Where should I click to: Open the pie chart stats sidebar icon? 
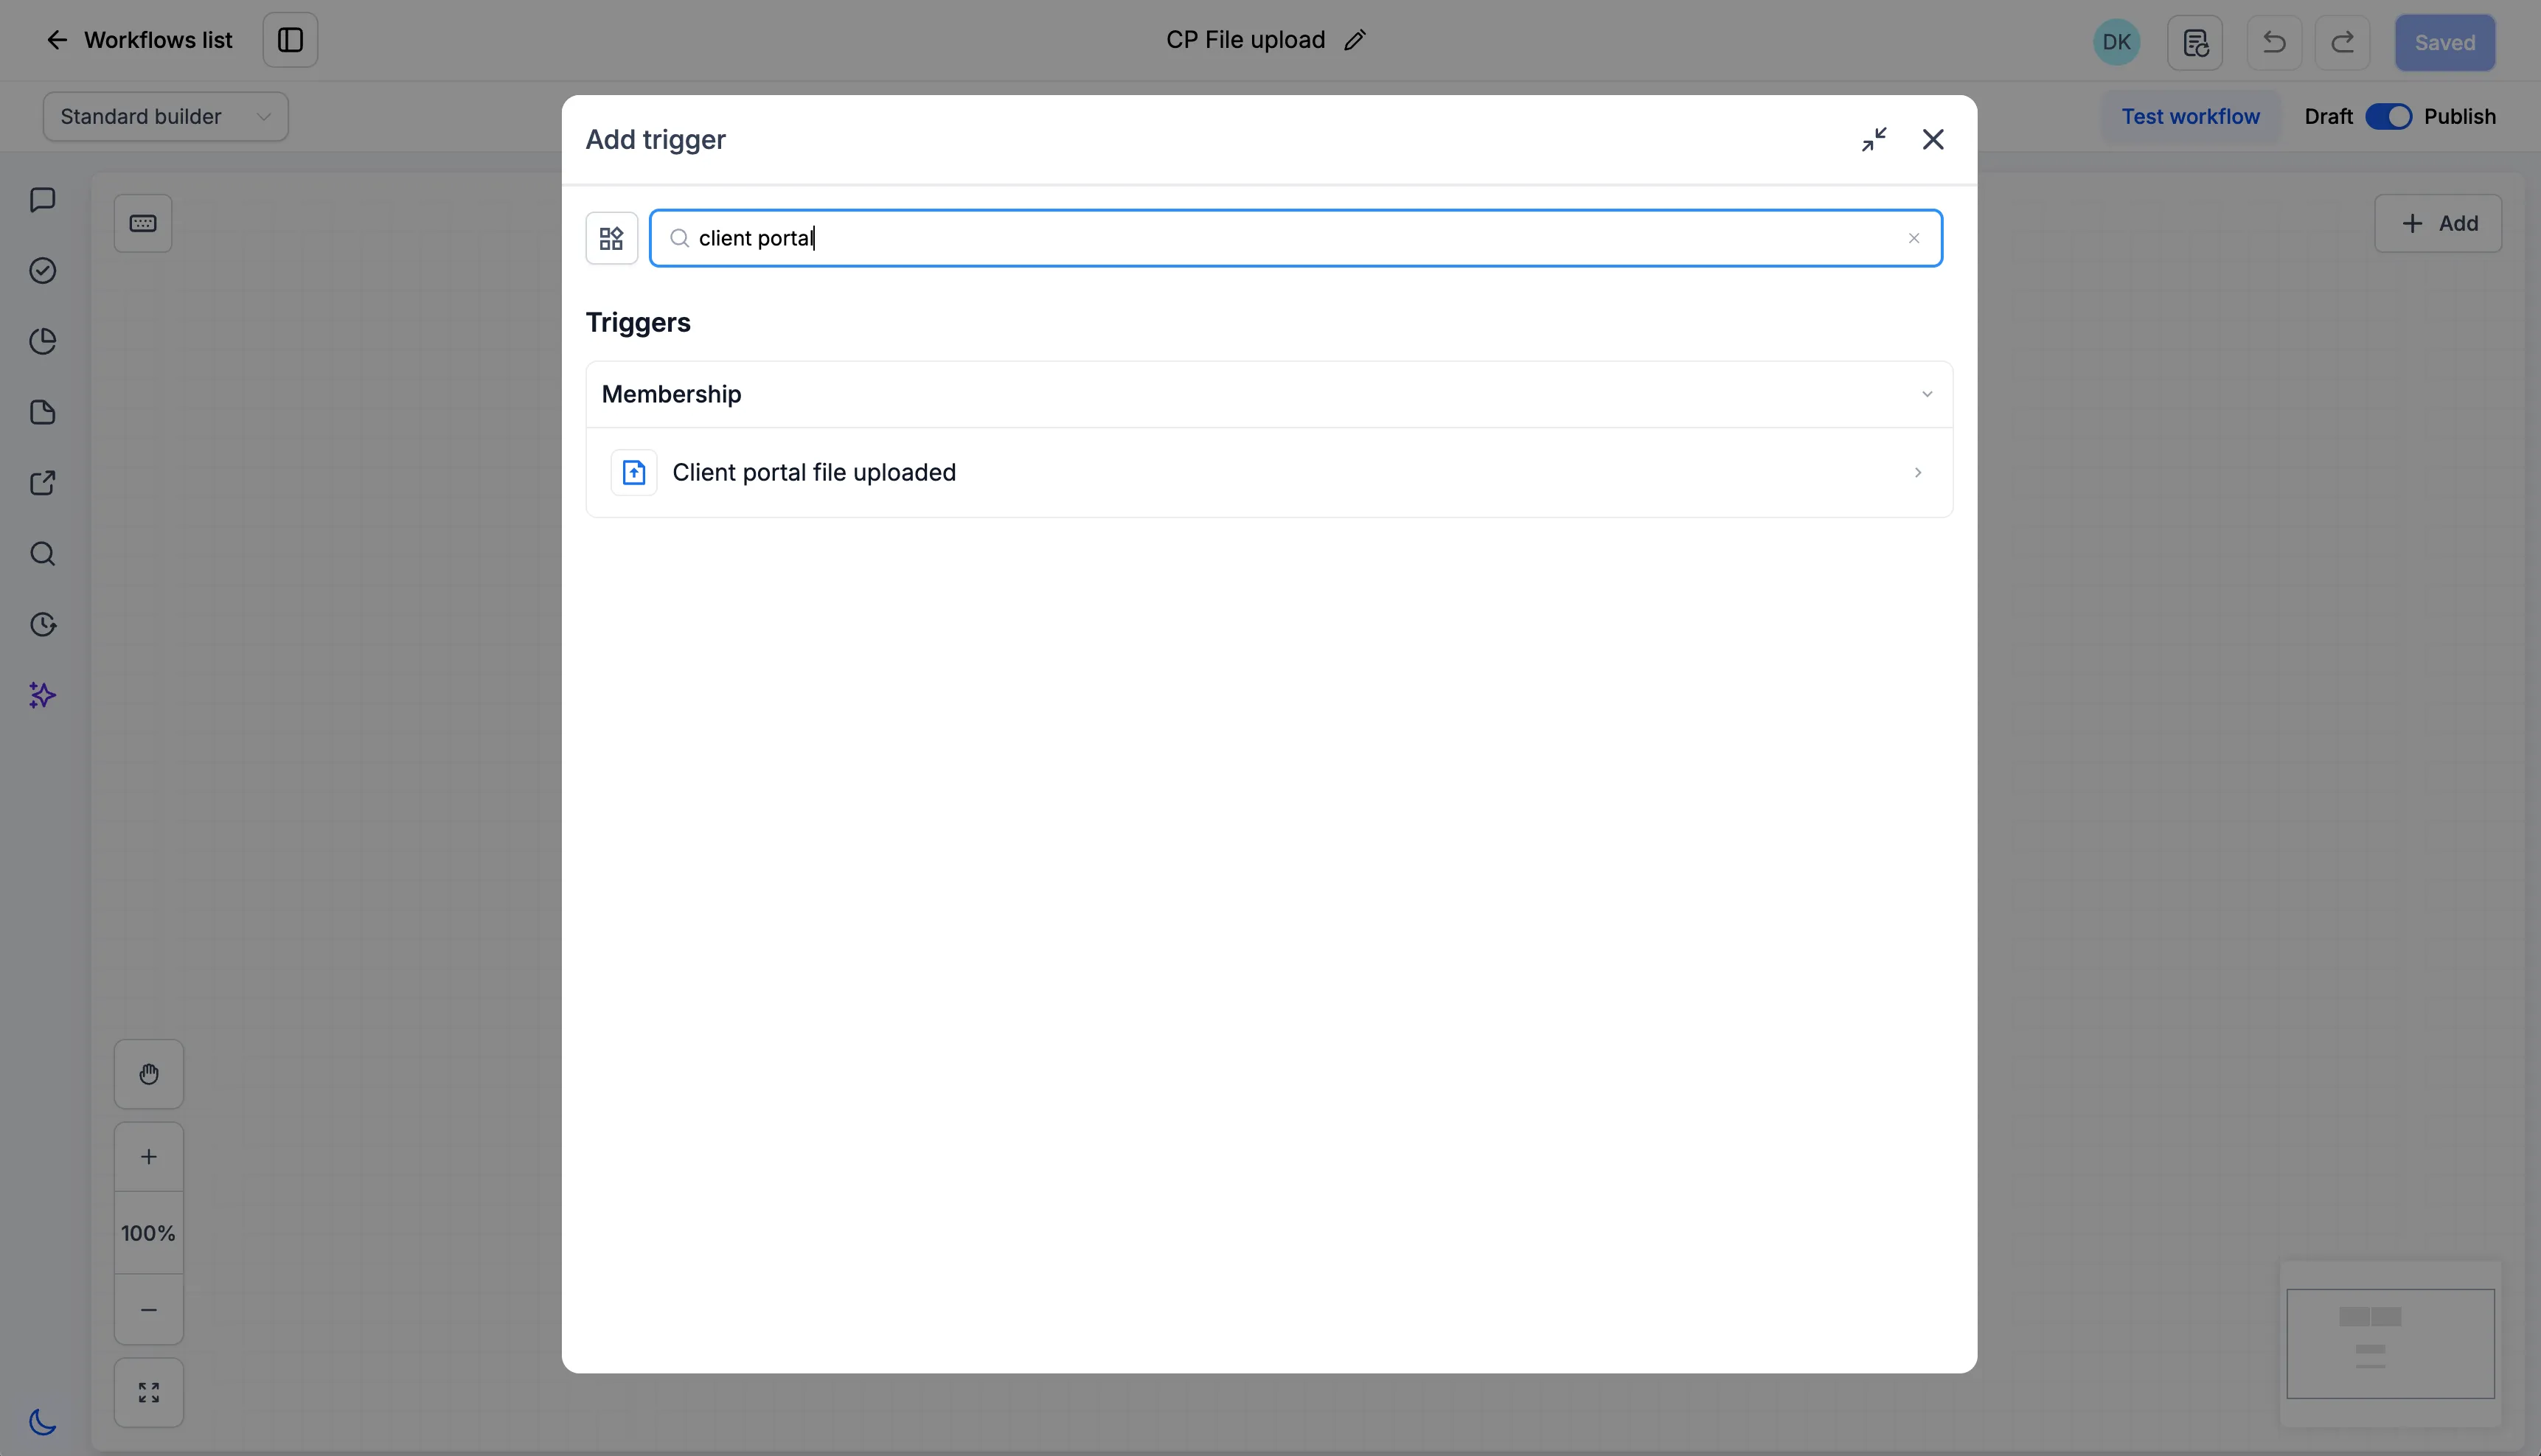[42, 342]
